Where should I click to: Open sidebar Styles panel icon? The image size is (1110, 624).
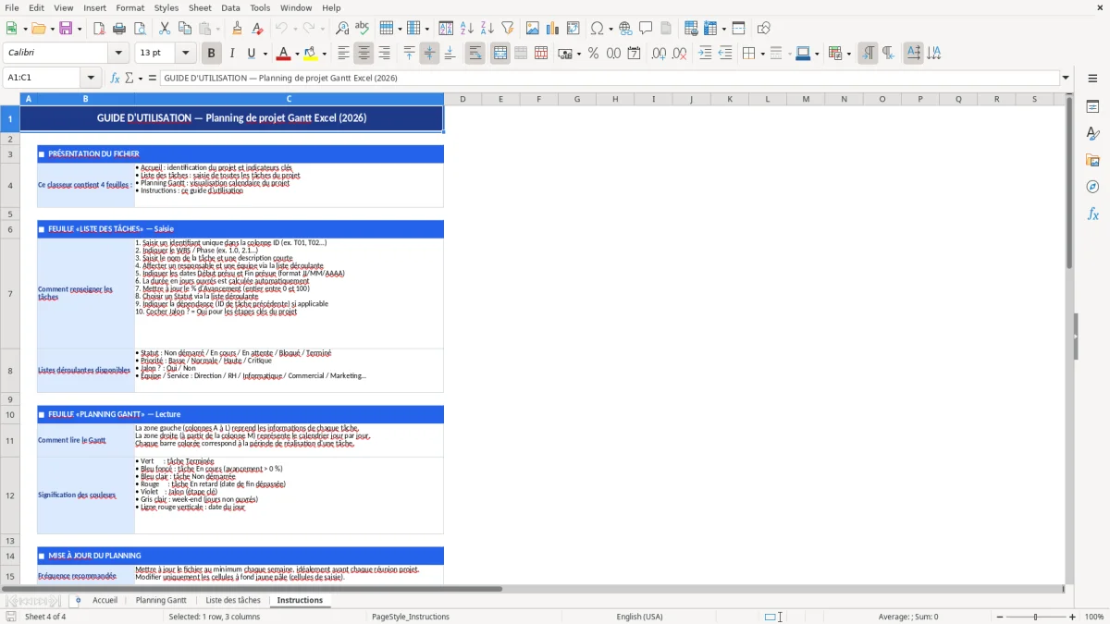pyautogui.click(x=1092, y=134)
